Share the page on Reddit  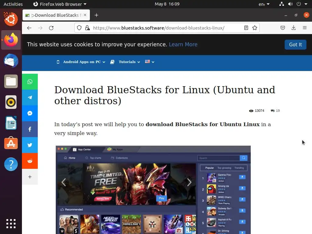(30, 161)
